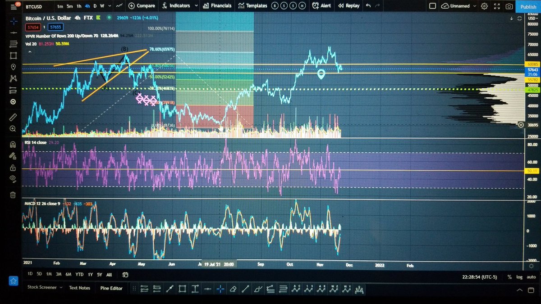Lock all drawing tools
541x304 pixels.
coord(13,167)
